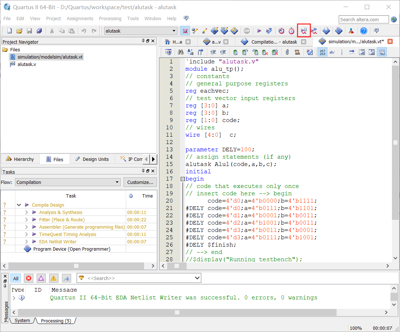Viewport: 400px width, 332px height.
Task: Click the globe icon beside search box
Action: [394, 19]
